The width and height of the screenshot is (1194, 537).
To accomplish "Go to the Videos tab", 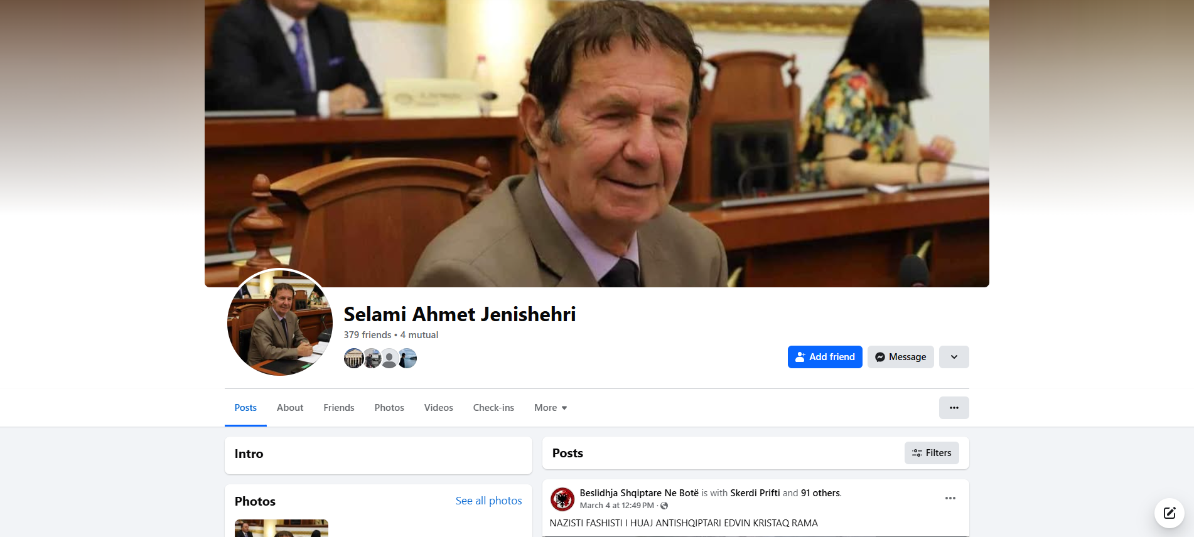I will [x=439, y=408].
